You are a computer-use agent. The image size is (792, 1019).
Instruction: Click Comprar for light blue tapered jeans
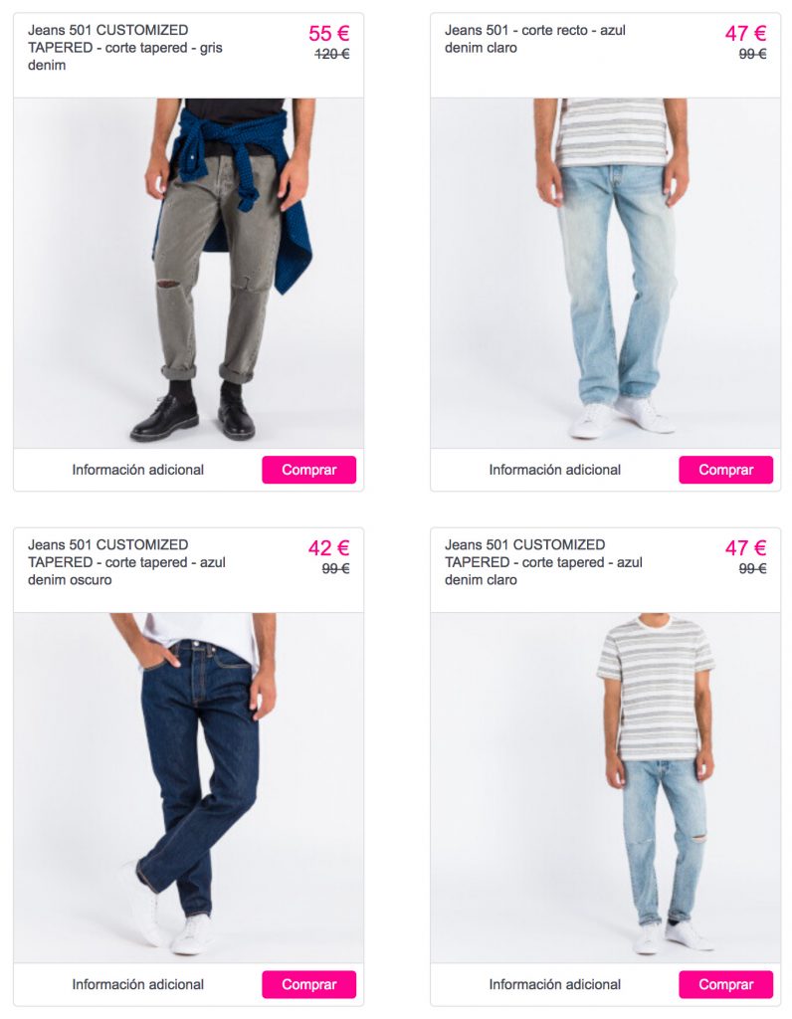click(x=725, y=984)
